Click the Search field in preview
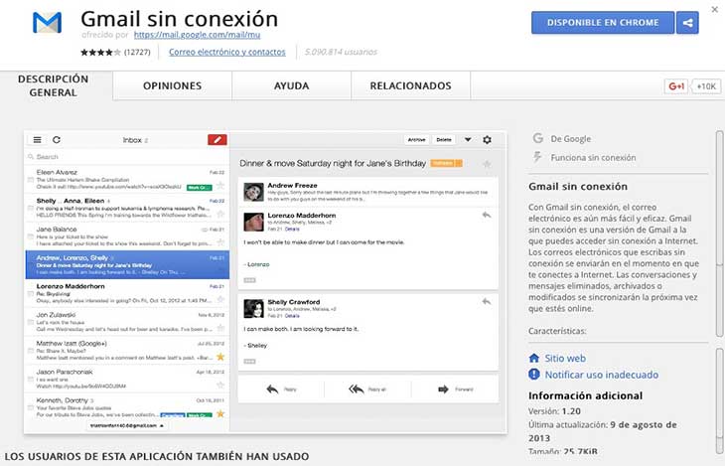The image size is (725, 466). tap(127, 156)
